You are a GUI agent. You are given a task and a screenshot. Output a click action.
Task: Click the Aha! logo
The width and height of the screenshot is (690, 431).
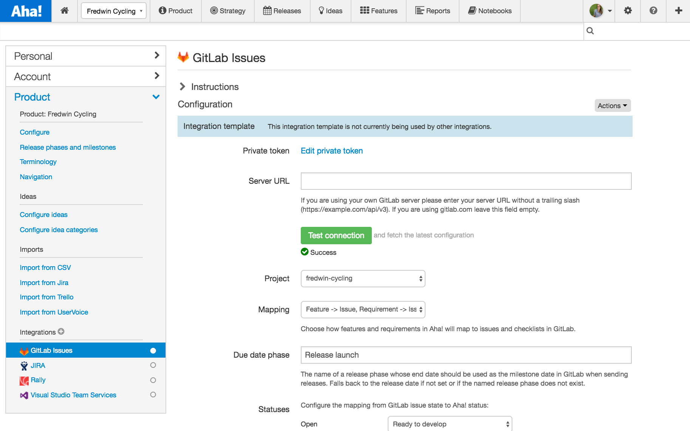[x=26, y=11]
